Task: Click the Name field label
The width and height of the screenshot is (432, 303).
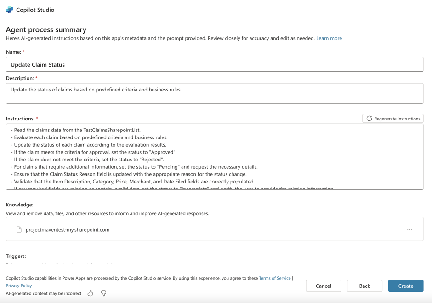Action: [x=13, y=52]
